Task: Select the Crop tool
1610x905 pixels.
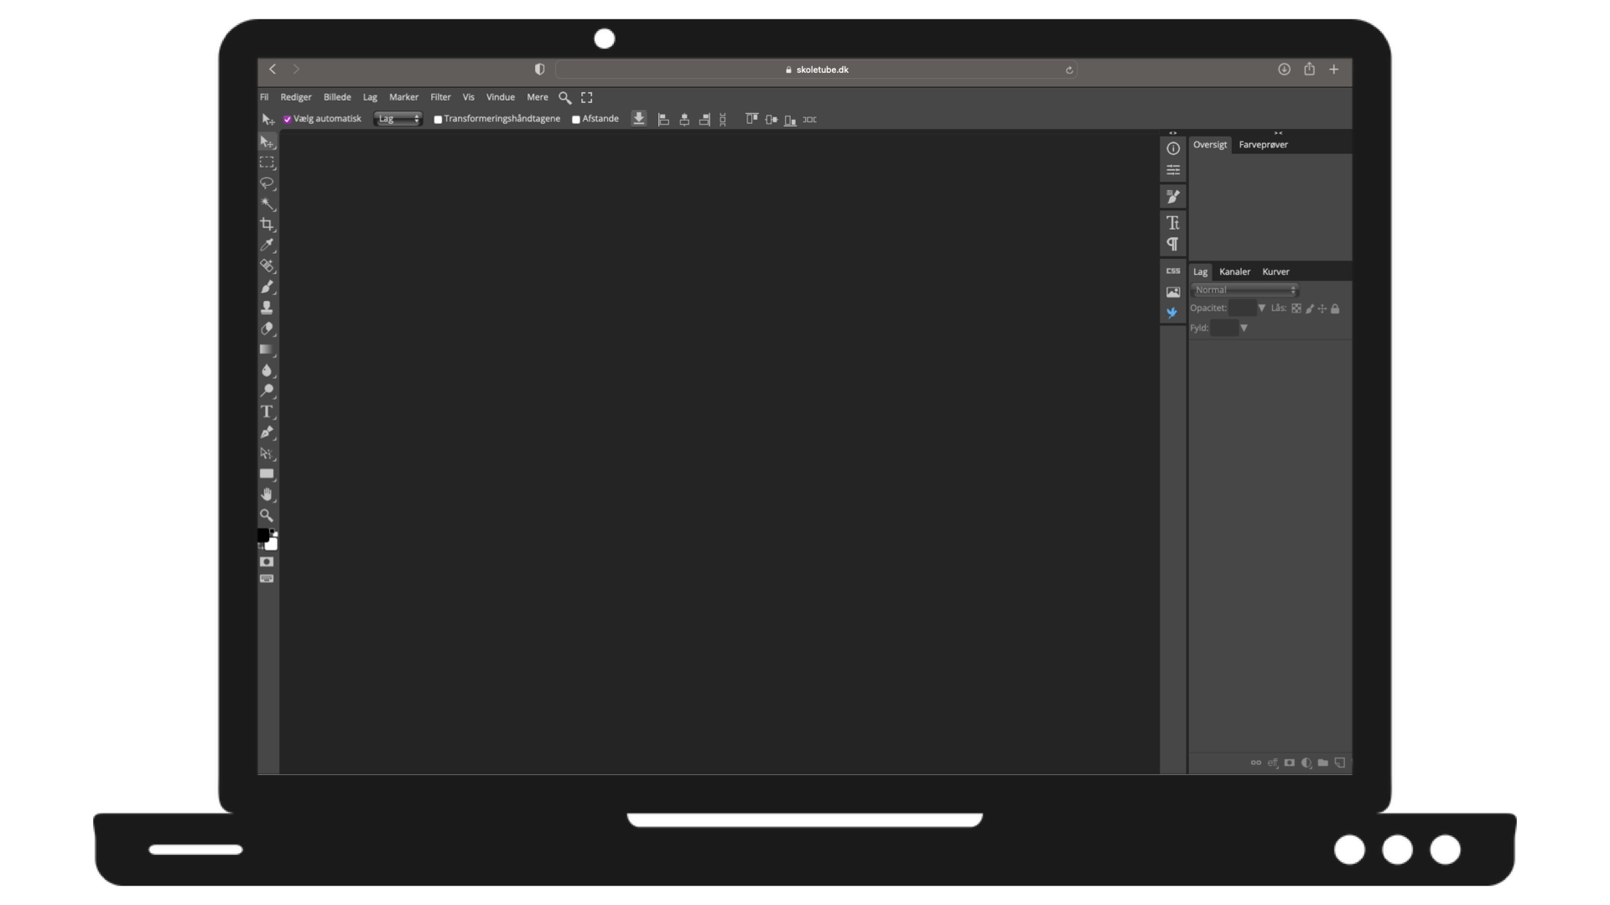Action: click(267, 225)
